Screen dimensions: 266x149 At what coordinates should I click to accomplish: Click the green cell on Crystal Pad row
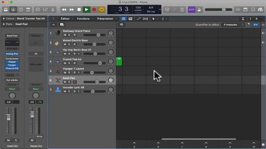[119, 61]
